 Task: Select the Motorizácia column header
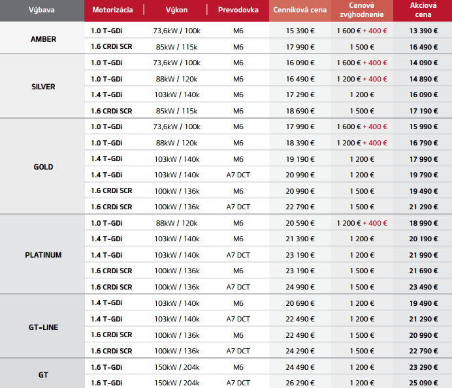click(112, 10)
